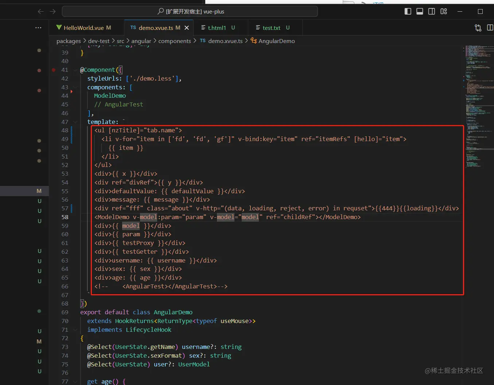Click 'message:' div on line 56

(x=126, y=200)
